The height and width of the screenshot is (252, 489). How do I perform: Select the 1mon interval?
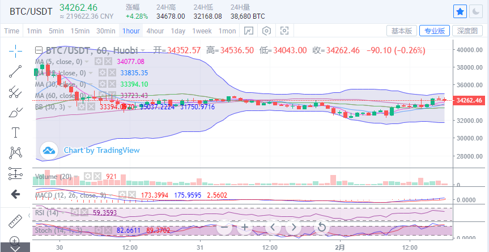pos(227,31)
